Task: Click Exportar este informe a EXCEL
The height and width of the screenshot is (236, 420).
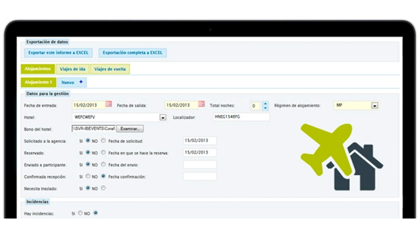Action: click(x=58, y=52)
